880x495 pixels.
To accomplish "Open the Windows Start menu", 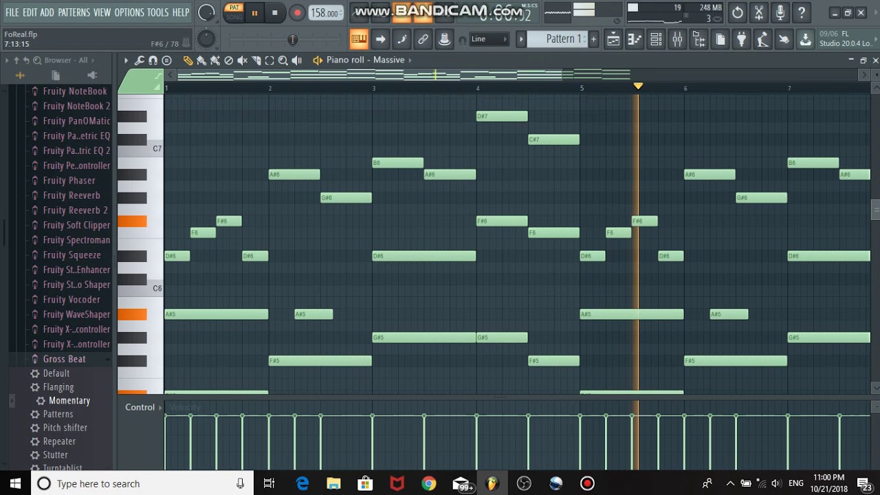I will coord(15,483).
